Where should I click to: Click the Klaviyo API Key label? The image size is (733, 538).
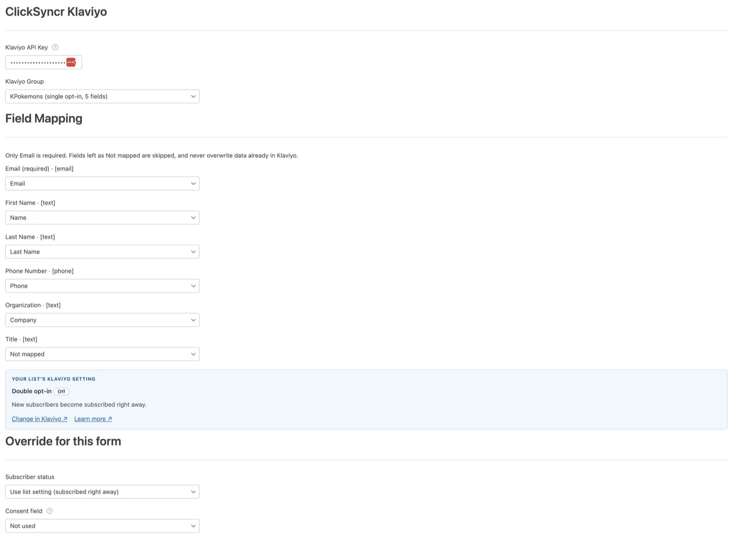click(27, 47)
